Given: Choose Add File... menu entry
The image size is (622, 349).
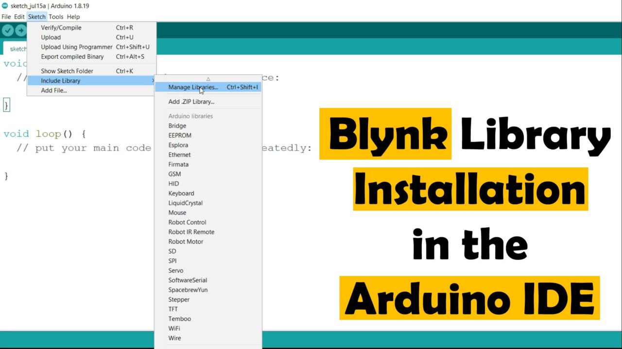Looking at the screenshot, I should (x=91, y=90).
